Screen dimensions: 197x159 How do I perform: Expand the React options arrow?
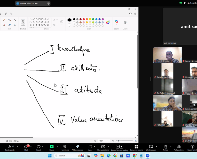43,147
